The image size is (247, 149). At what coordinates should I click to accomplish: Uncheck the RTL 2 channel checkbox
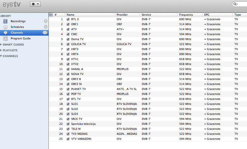pyautogui.click(x=68, y=19)
